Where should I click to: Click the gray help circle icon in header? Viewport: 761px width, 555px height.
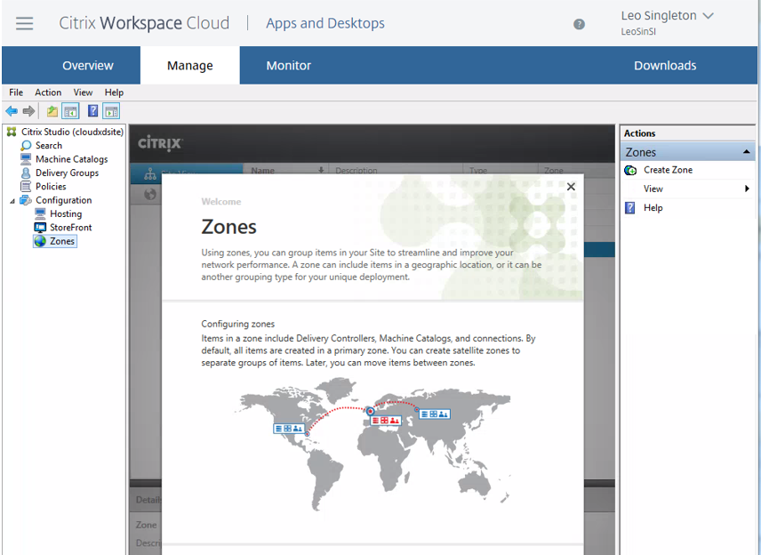580,24
